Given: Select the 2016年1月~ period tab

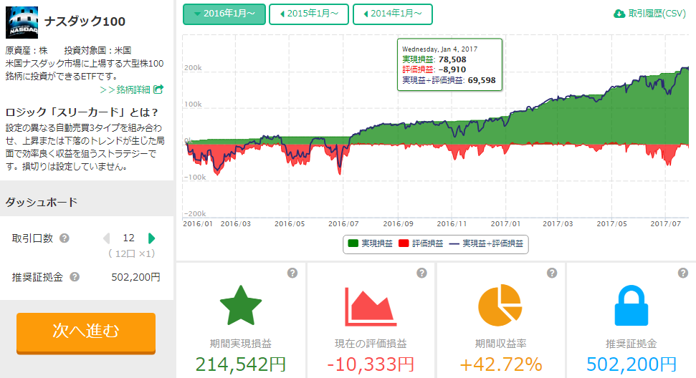Looking at the screenshot, I should (224, 14).
